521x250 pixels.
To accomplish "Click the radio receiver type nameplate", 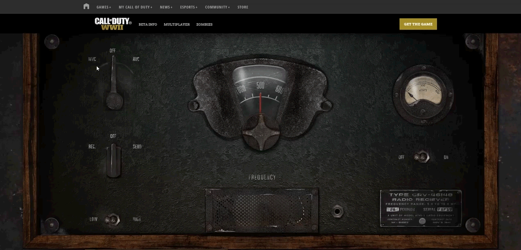I will pos(421,208).
